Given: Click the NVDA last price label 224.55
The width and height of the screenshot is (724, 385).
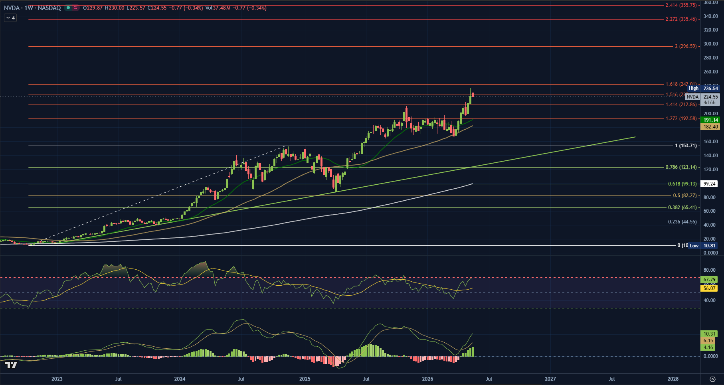Looking at the screenshot, I should [710, 97].
